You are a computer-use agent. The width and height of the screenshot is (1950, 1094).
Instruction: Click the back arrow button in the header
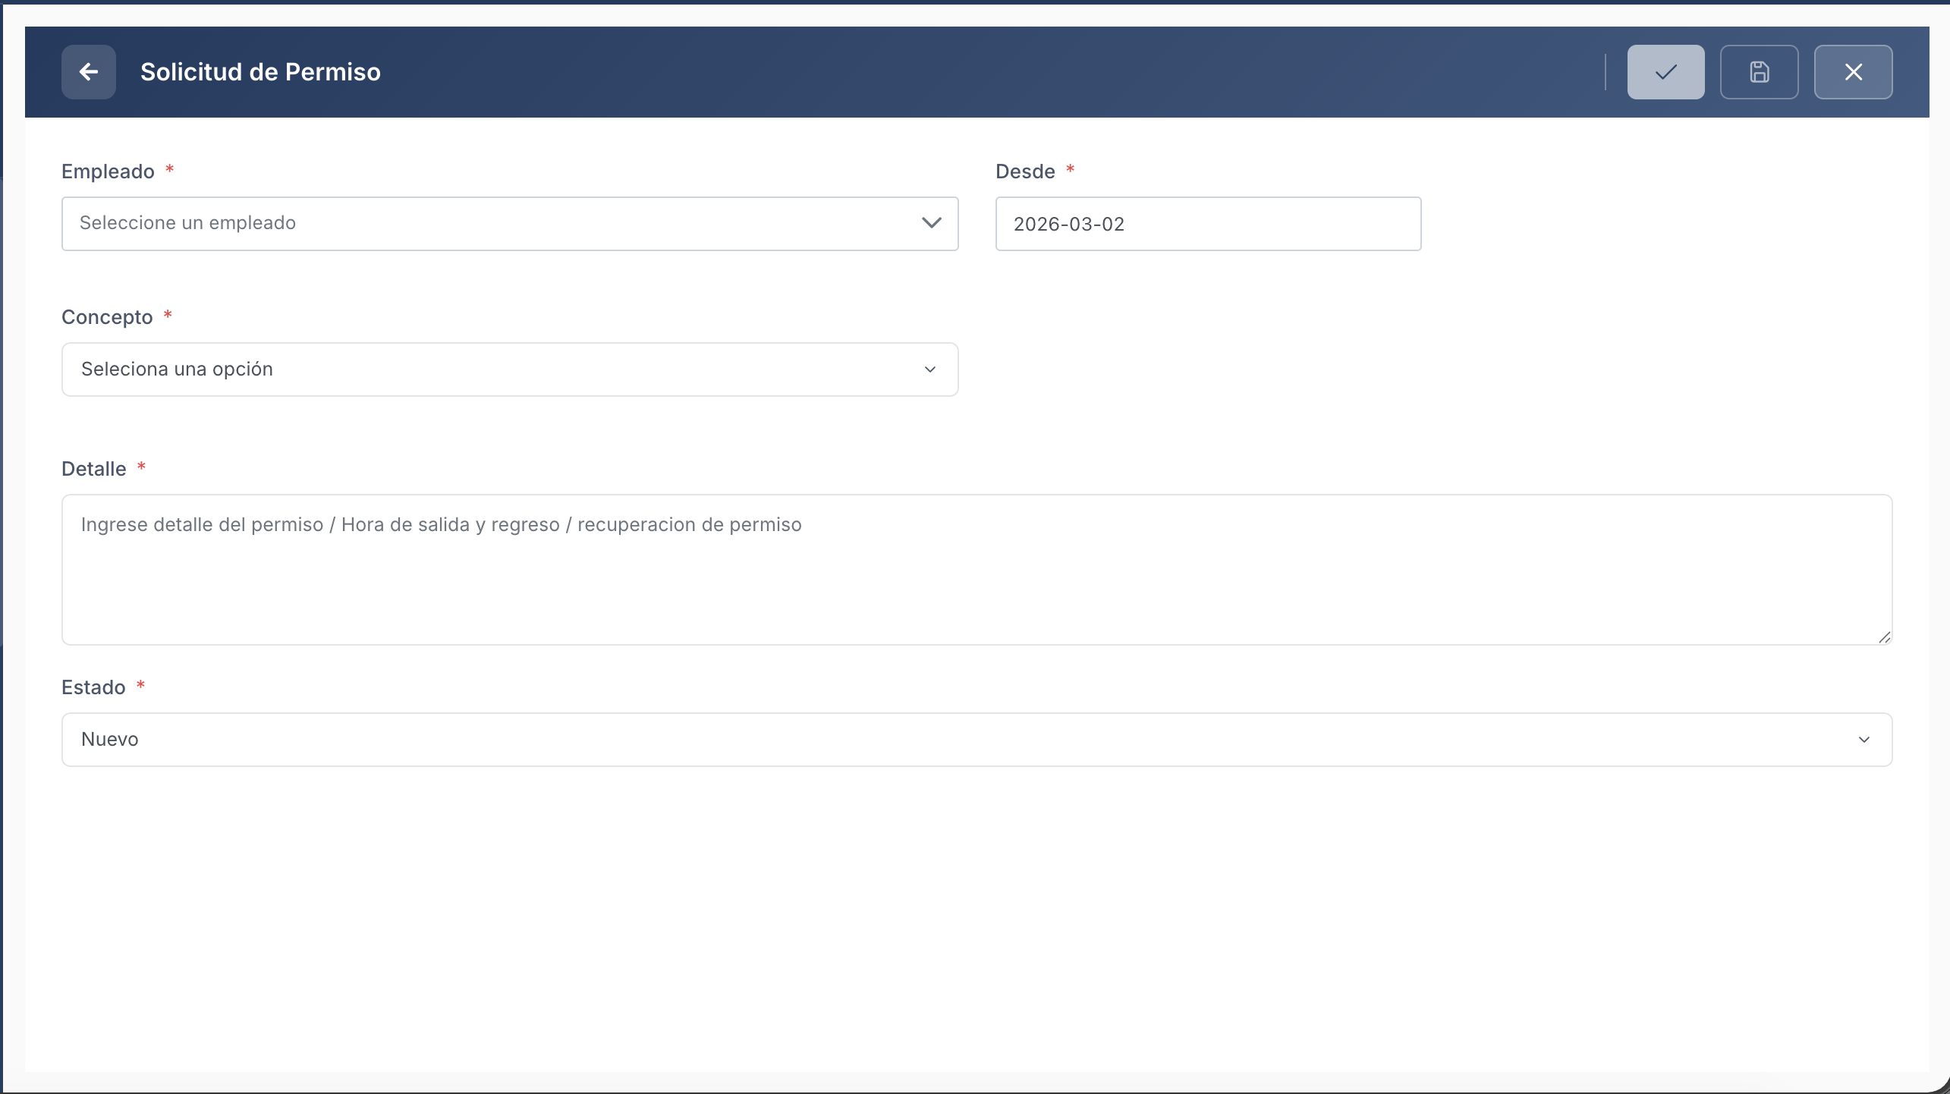coord(88,72)
